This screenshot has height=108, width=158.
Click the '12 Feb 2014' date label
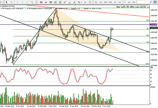(x=42, y=106)
